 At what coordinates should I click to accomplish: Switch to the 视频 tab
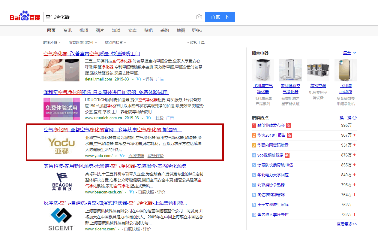coord(84,30)
